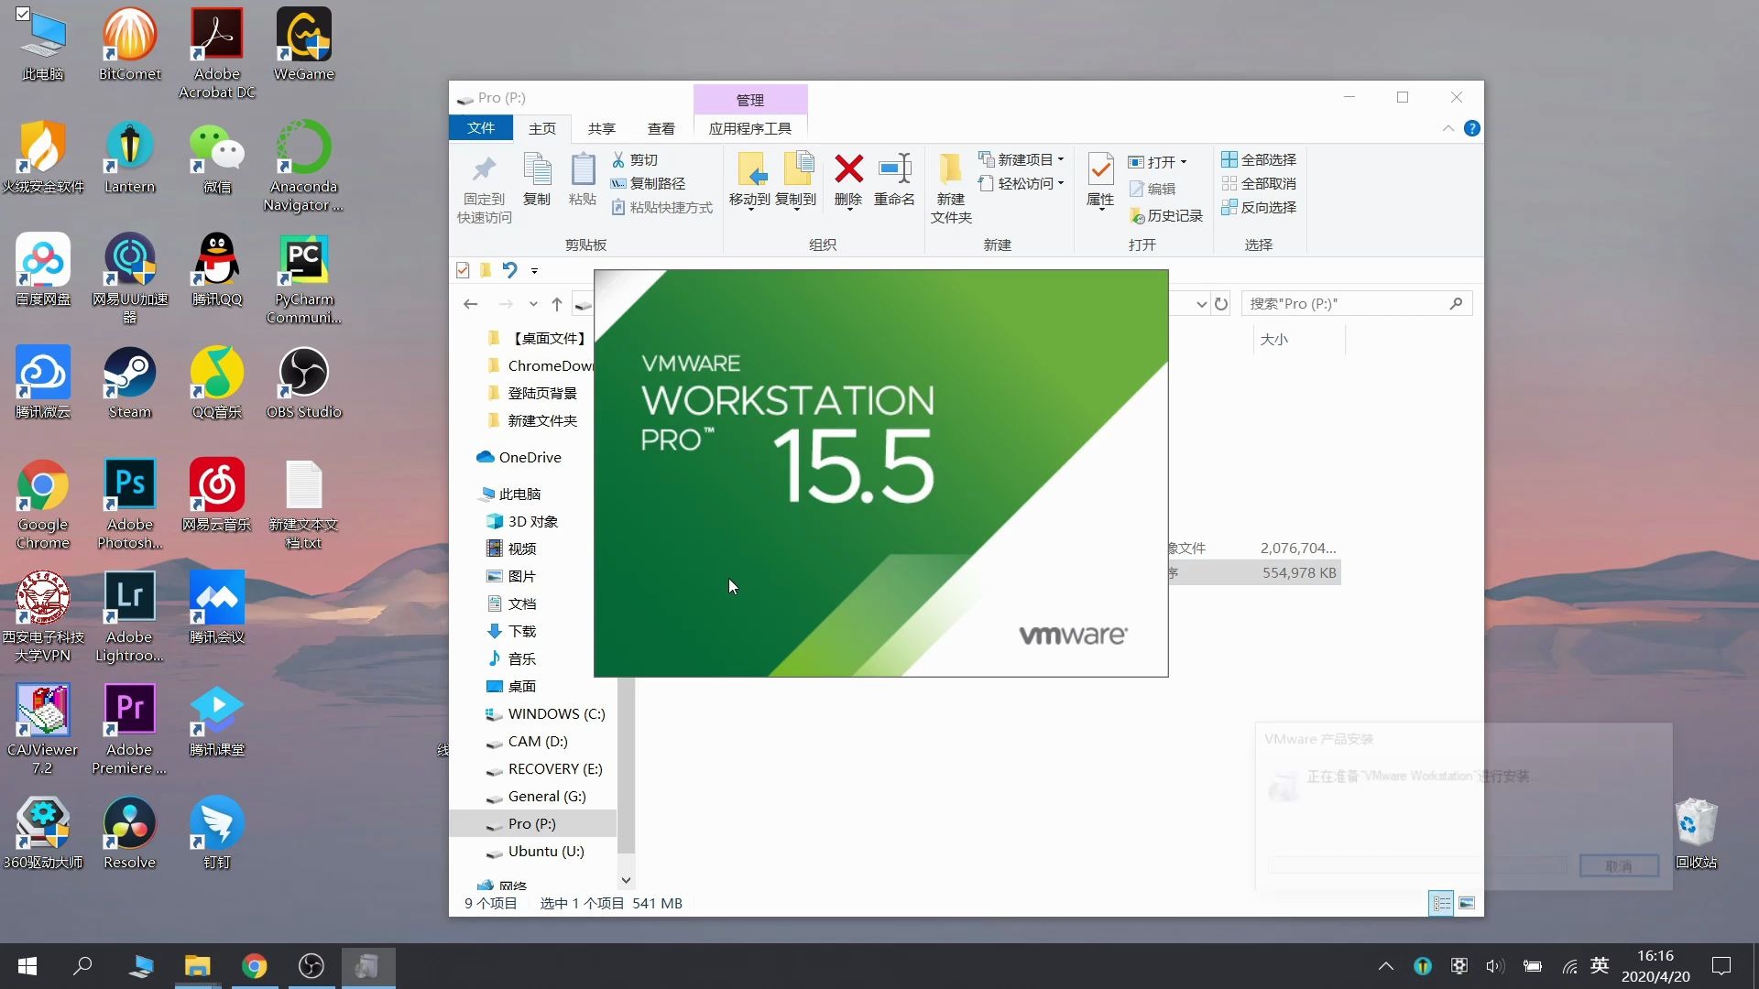The width and height of the screenshot is (1759, 989).
Task: Open the Application Tools (应用程序工具) tab
Action: tap(750, 128)
